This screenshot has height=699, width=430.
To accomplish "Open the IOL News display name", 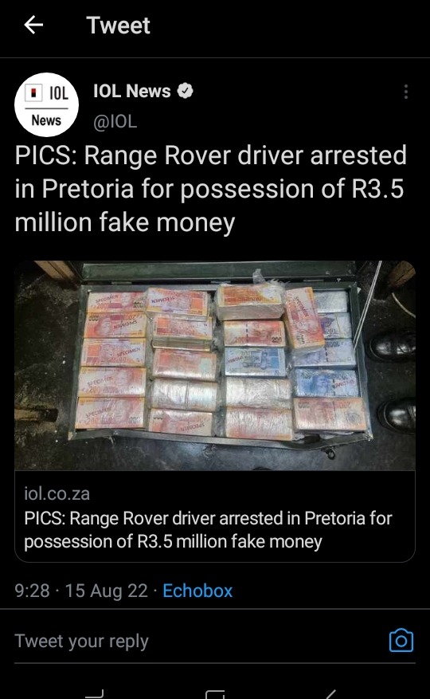I will point(132,91).
